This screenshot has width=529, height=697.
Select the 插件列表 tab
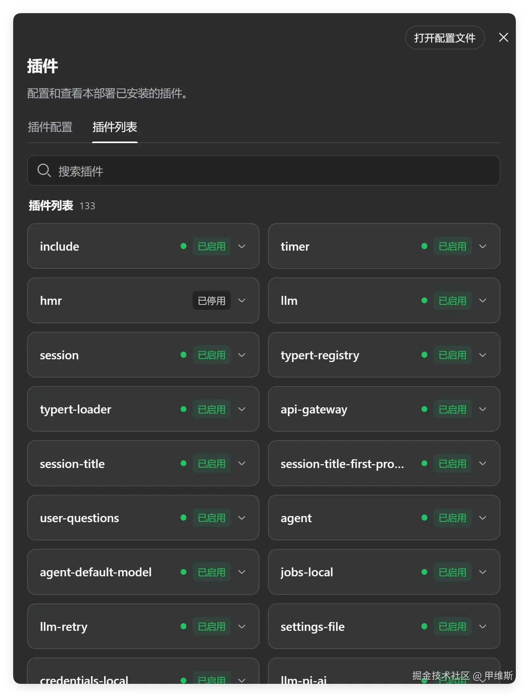pyautogui.click(x=115, y=127)
